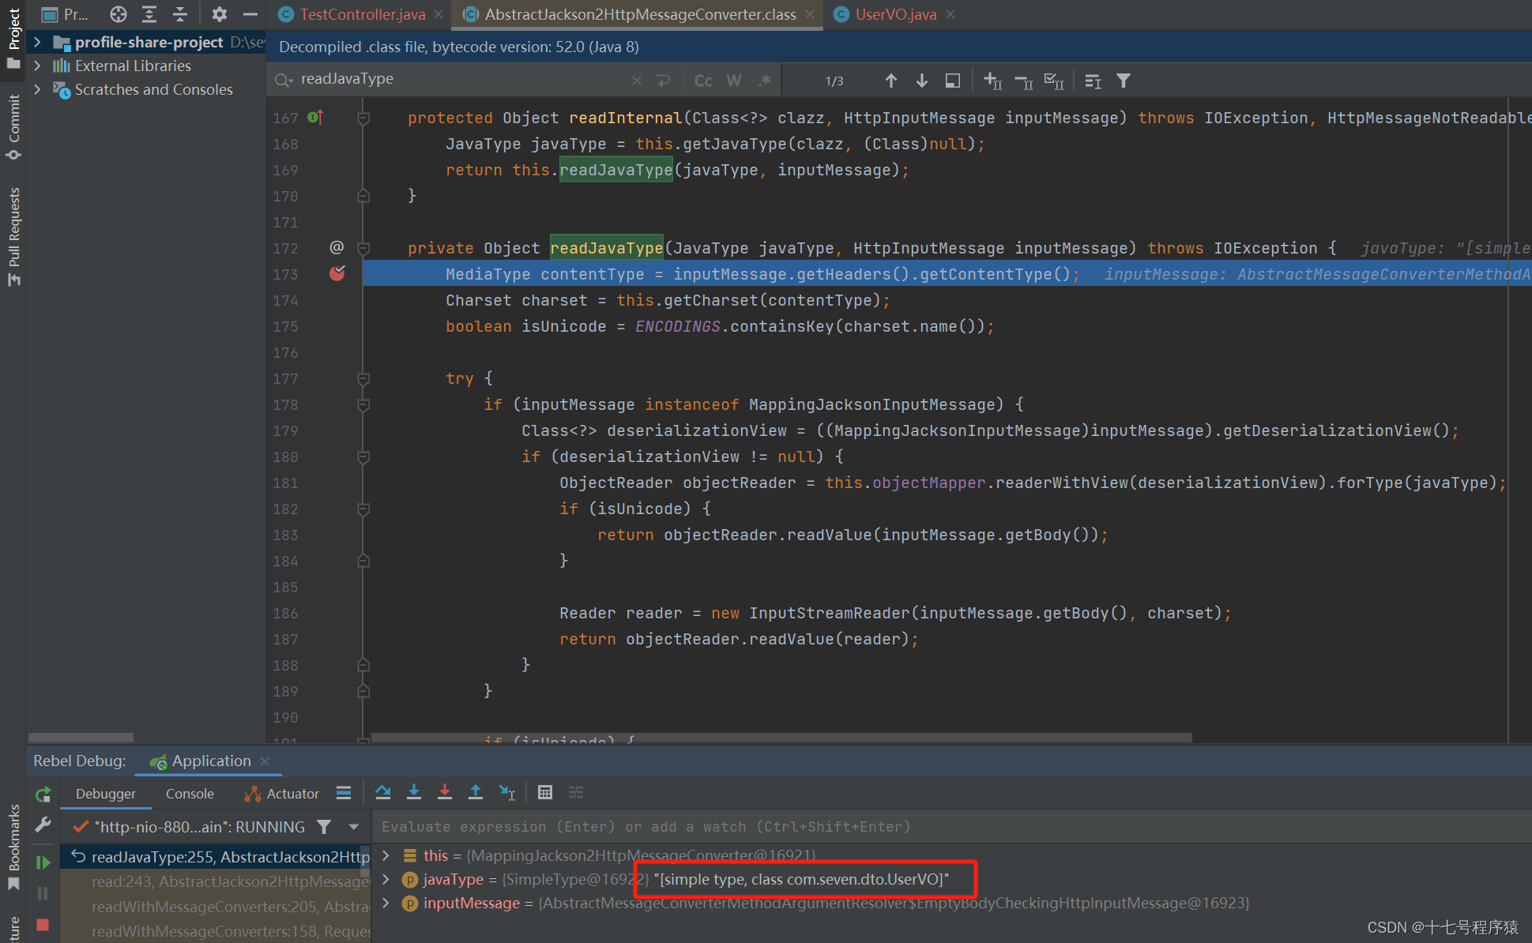
Task: Unselect occurrence icon in find bar
Action: pos(1023,81)
